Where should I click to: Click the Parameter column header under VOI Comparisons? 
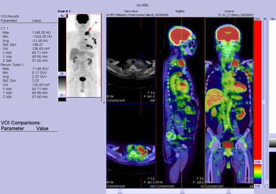pyautogui.click(x=12, y=128)
